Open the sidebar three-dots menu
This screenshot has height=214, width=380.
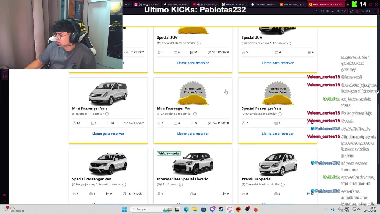(x=5, y=201)
